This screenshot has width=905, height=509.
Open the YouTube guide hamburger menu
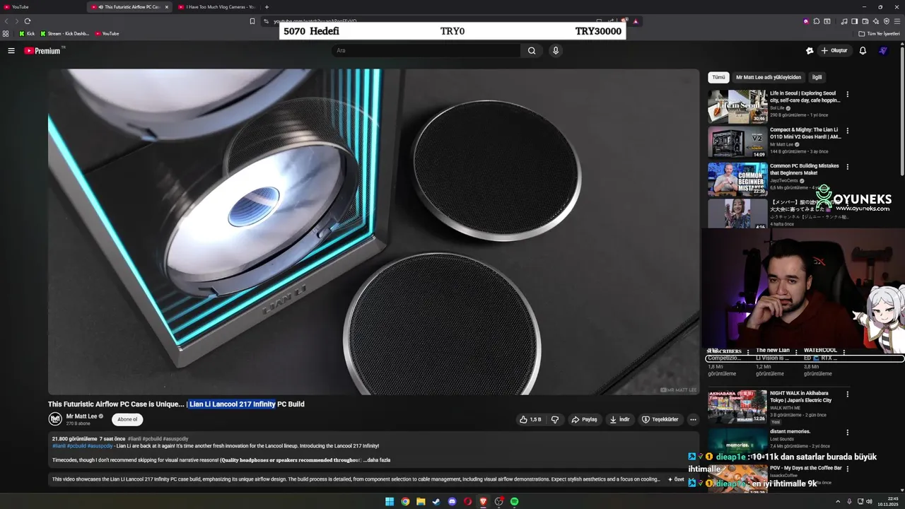click(x=11, y=51)
